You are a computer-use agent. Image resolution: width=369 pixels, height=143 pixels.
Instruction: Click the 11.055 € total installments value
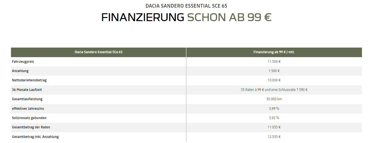pos(274,127)
